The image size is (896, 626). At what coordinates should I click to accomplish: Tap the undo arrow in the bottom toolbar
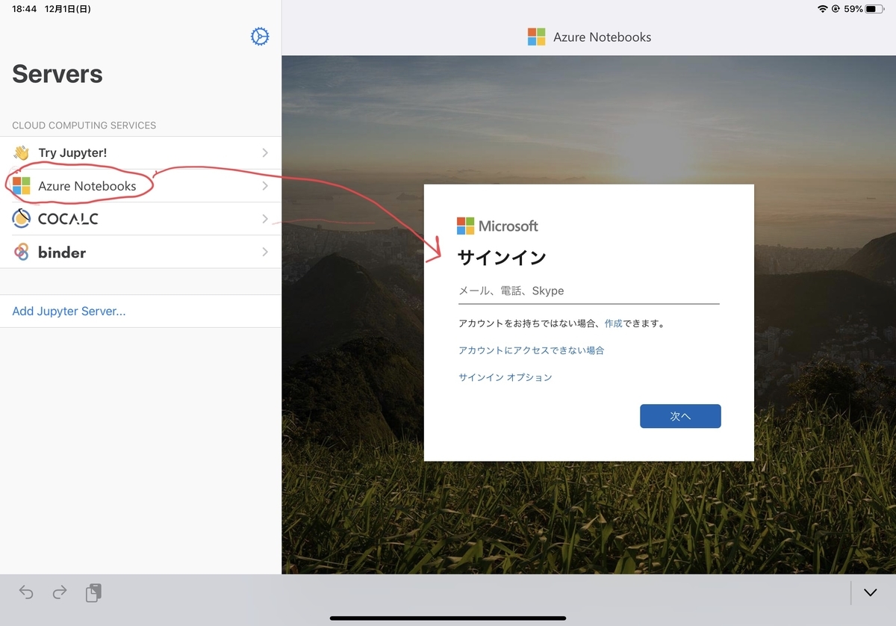coord(26,593)
